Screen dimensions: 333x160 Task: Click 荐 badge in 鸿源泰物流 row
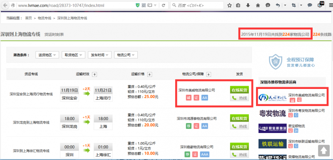pyautogui.click(x=189, y=126)
